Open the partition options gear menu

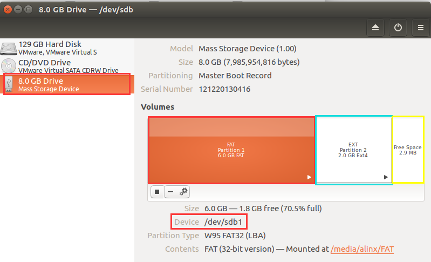coord(183,192)
